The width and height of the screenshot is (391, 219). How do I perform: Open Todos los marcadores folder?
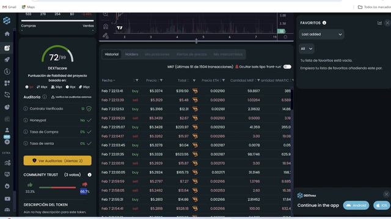pos(374,7)
